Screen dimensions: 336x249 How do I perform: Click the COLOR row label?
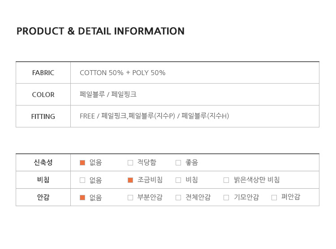43,95
